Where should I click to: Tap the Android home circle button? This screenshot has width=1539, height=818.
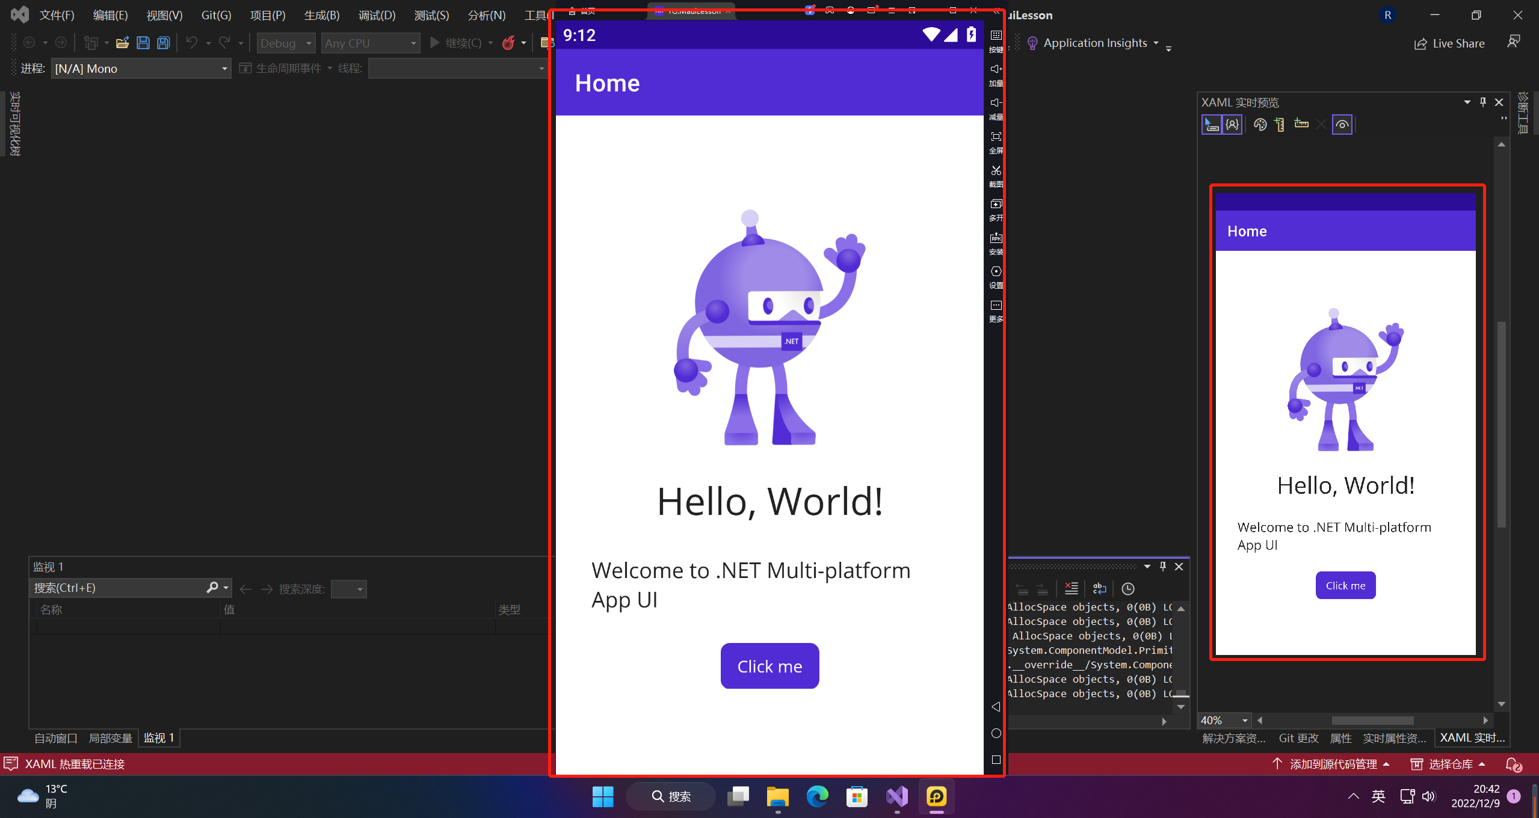coord(996,733)
